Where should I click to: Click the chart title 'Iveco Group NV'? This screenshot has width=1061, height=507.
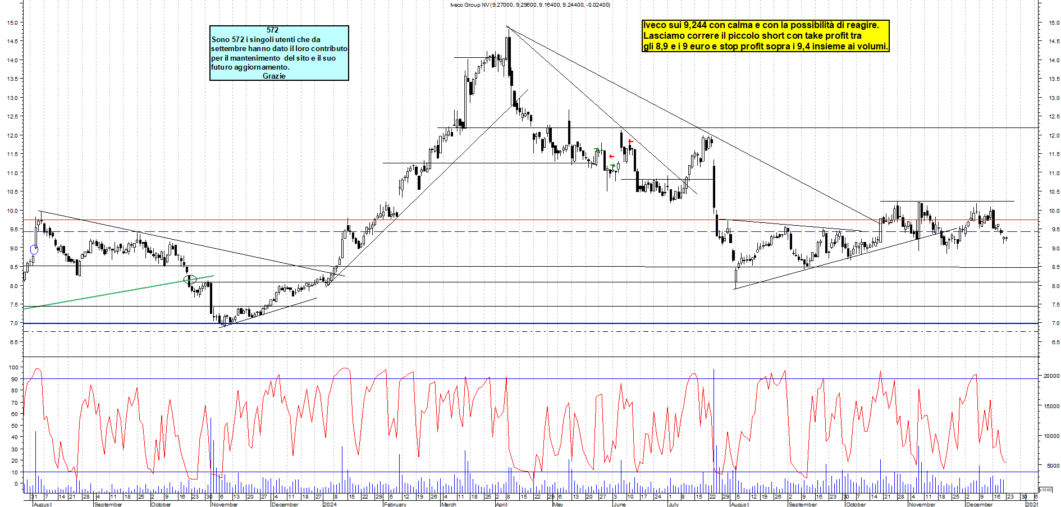pos(470,4)
